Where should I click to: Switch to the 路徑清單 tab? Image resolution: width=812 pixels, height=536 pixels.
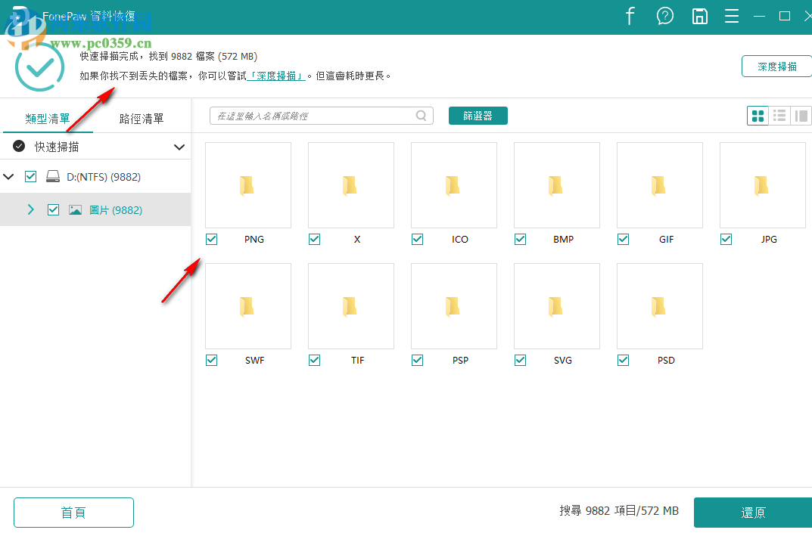[x=142, y=117]
